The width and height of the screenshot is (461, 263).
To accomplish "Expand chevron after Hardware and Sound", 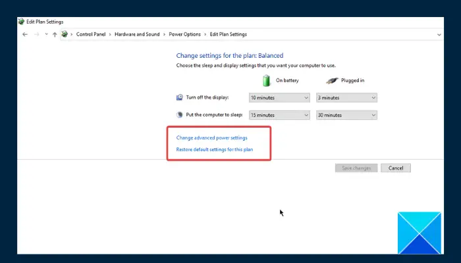I will 165,35.
